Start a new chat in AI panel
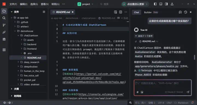 (180, 12)
